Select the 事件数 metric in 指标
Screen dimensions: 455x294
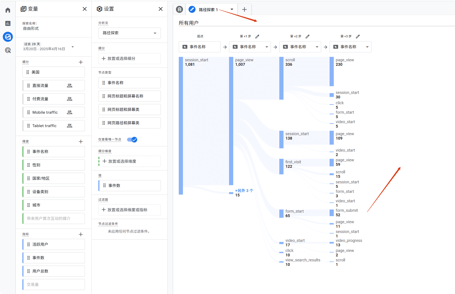point(54,258)
